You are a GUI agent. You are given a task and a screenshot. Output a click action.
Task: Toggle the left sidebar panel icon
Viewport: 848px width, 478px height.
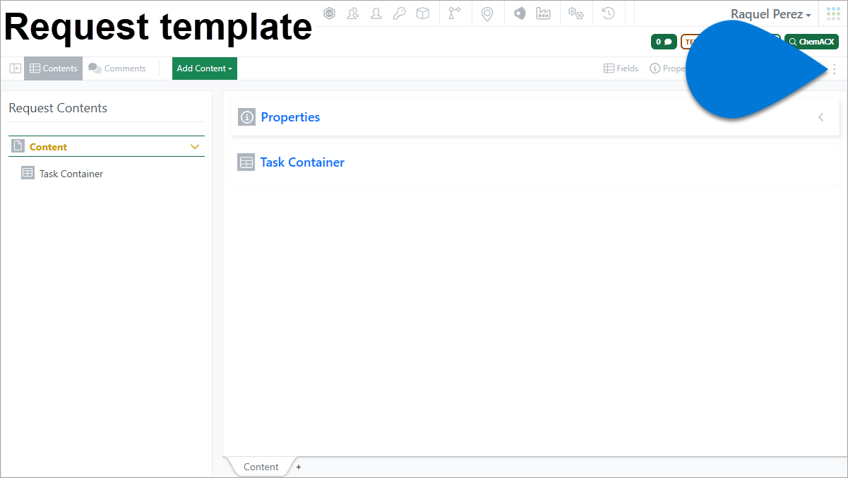click(x=15, y=68)
